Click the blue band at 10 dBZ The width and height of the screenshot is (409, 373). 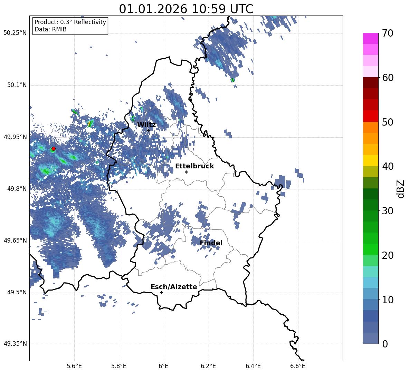point(371,305)
